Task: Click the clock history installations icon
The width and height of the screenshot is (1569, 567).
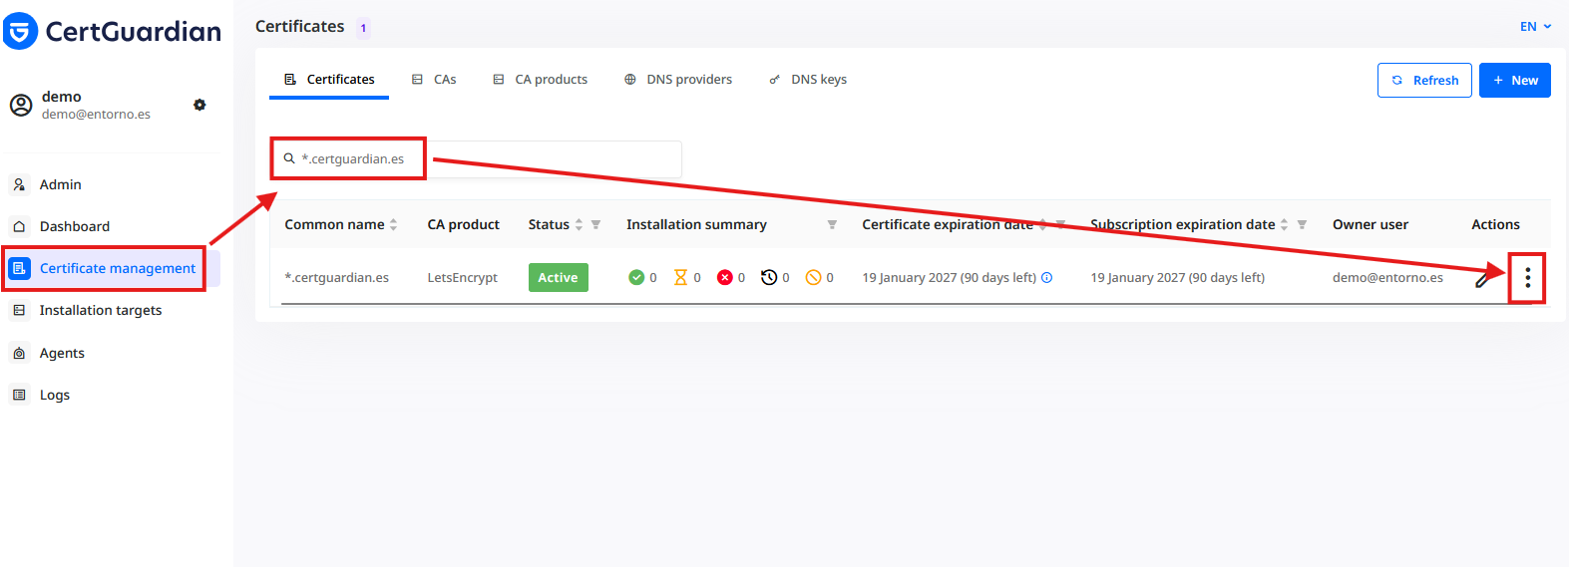Action: (x=769, y=277)
